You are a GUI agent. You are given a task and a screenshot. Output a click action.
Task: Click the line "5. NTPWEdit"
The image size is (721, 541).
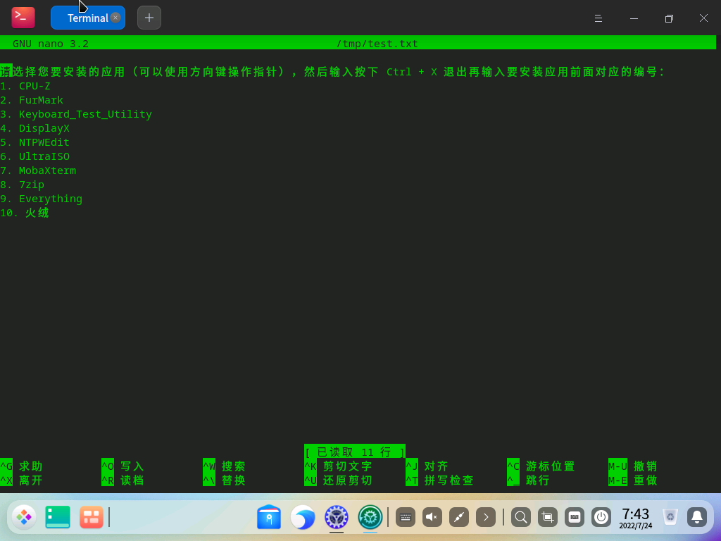[35, 142]
